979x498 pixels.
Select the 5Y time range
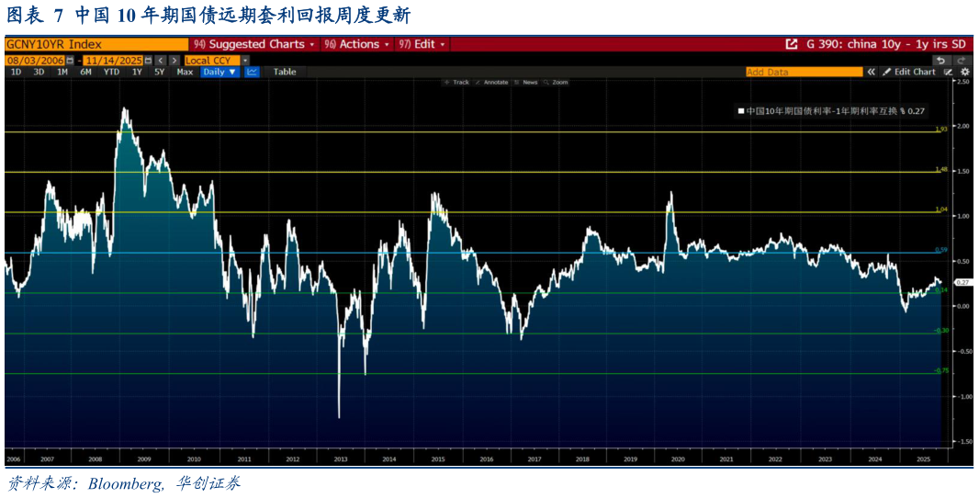(159, 72)
